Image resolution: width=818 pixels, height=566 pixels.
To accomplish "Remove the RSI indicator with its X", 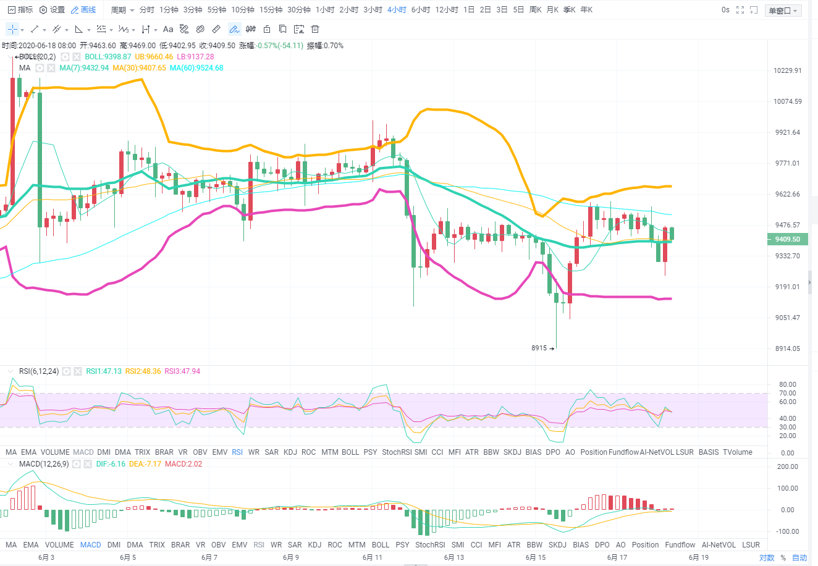I will pos(78,371).
